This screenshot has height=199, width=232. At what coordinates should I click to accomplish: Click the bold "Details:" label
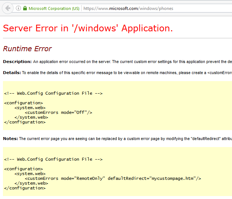12,73
